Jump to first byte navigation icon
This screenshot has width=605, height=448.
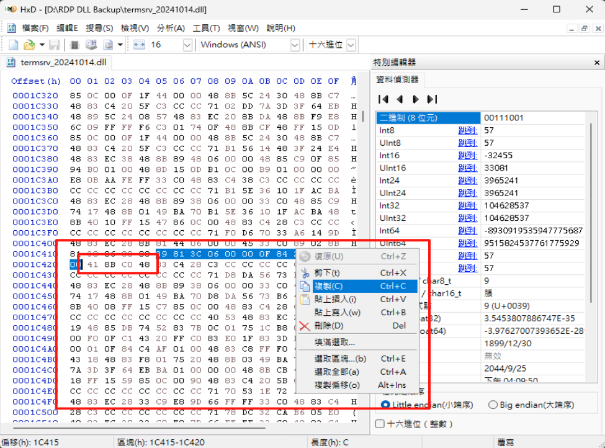383,99
